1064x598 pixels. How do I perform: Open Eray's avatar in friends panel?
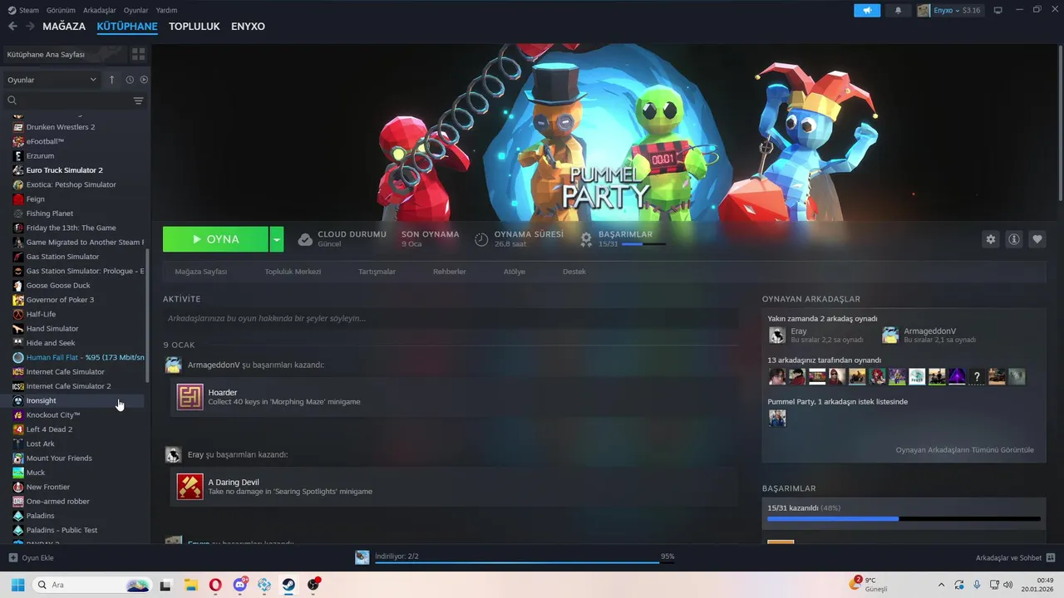pyautogui.click(x=776, y=335)
